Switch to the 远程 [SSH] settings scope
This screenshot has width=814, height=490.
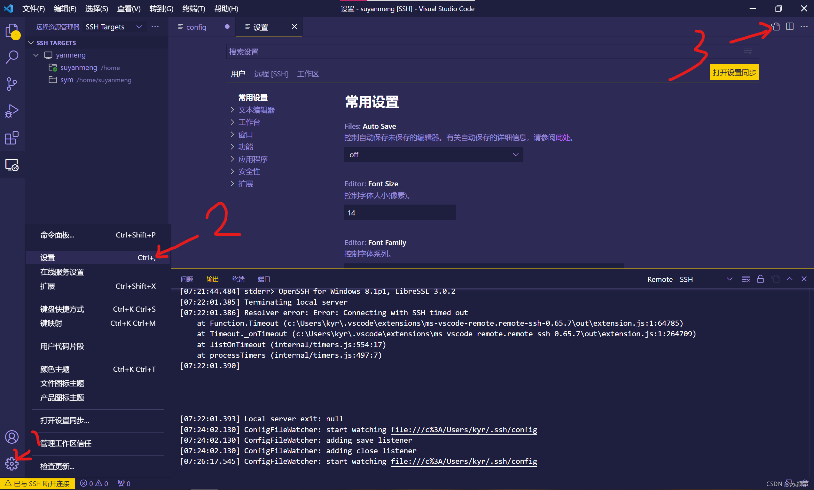coord(271,74)
